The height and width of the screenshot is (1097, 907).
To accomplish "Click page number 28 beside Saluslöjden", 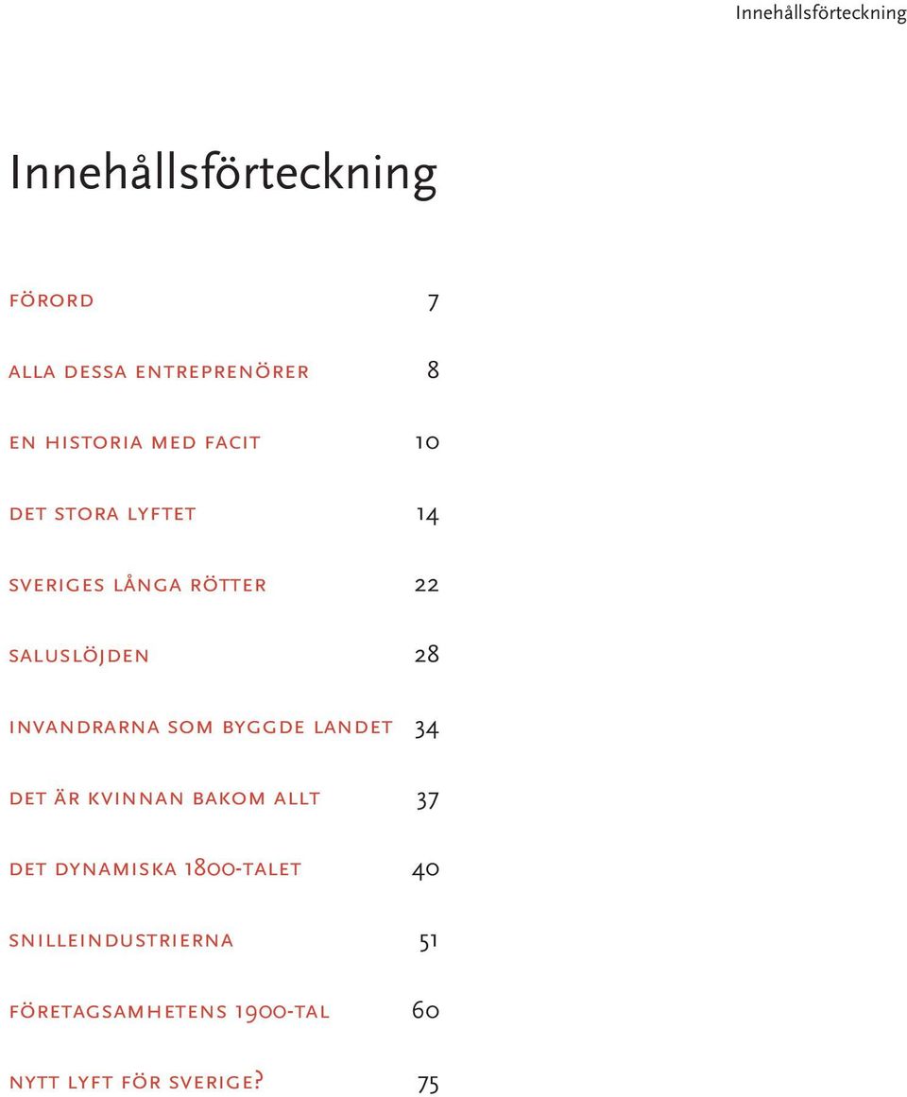I will [427, 655].
